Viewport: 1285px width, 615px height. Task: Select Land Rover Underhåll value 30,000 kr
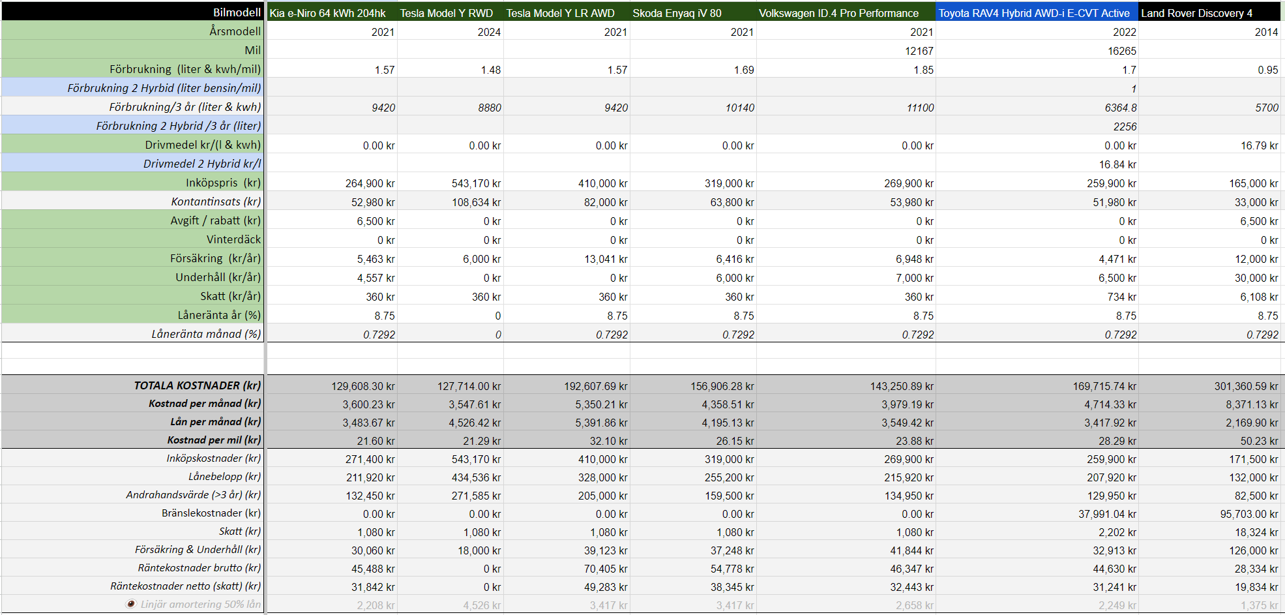click(x=1256, y=278)
